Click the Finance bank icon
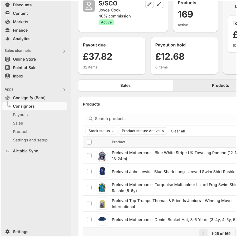The height and width of the screenshot is (237, 237). pyautogui.click(x=7, y=30)
